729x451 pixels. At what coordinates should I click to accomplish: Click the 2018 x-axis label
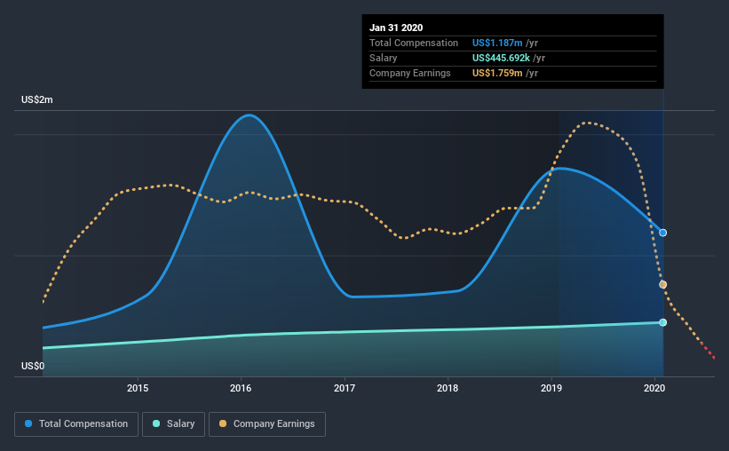(x=448, y=388)
